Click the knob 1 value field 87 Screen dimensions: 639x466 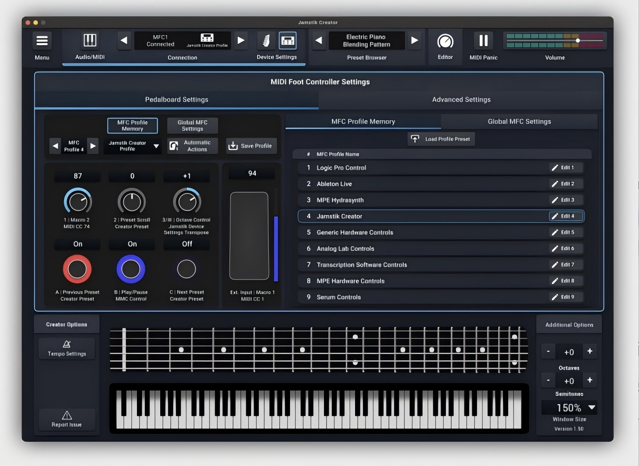(x=78, y=176)
